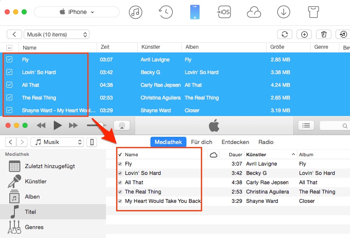Click the iTunes forward navigation arrow
The image size is (350, 238).
[x=22, y=142]
